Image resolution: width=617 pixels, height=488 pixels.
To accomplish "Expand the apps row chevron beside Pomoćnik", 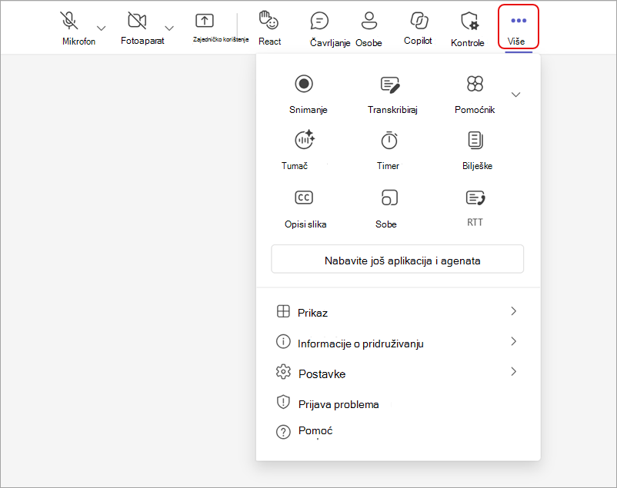I will tap(516, 95).
